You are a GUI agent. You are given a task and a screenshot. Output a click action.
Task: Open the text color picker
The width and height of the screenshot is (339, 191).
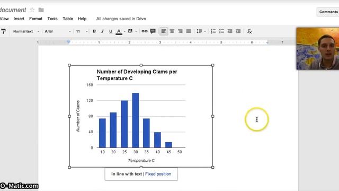tap(119, 32)
